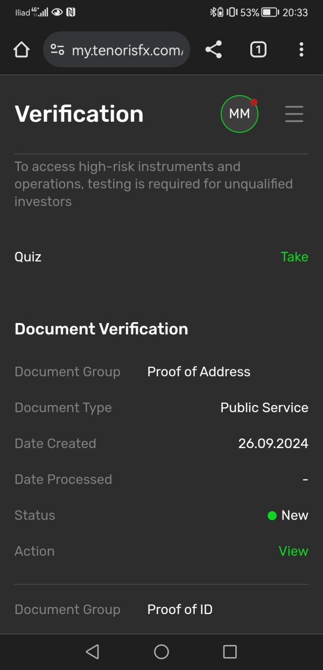Open site info icon in address bar
This screenshot has width=323, height=670.
(57, 50)
